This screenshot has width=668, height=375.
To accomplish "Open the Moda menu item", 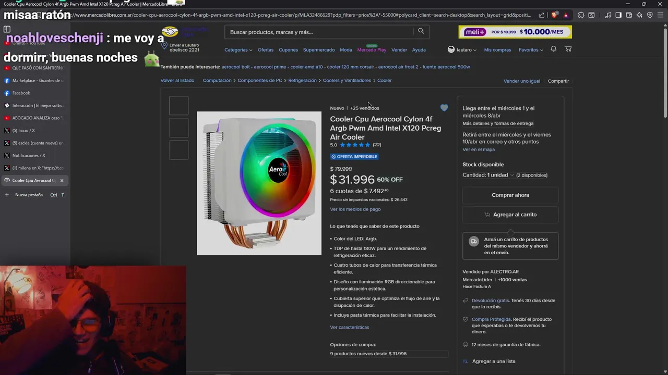I will (x=346, y=50).
